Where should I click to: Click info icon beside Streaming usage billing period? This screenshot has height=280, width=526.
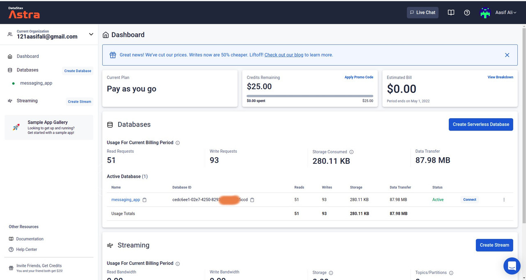coord(178,264)
